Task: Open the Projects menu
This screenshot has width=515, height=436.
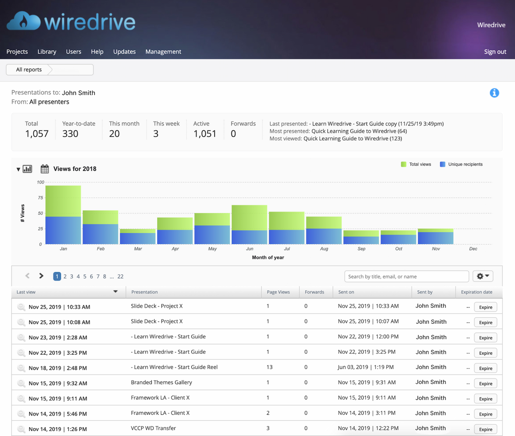Action: 17,52
